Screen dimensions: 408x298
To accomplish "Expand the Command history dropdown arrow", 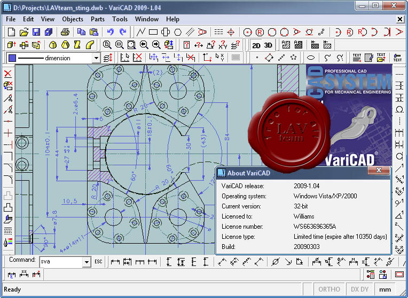I will 87,262.
